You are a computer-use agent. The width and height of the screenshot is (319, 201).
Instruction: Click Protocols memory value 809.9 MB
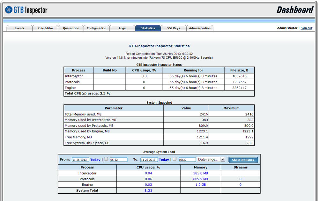[x=200, y=179]
